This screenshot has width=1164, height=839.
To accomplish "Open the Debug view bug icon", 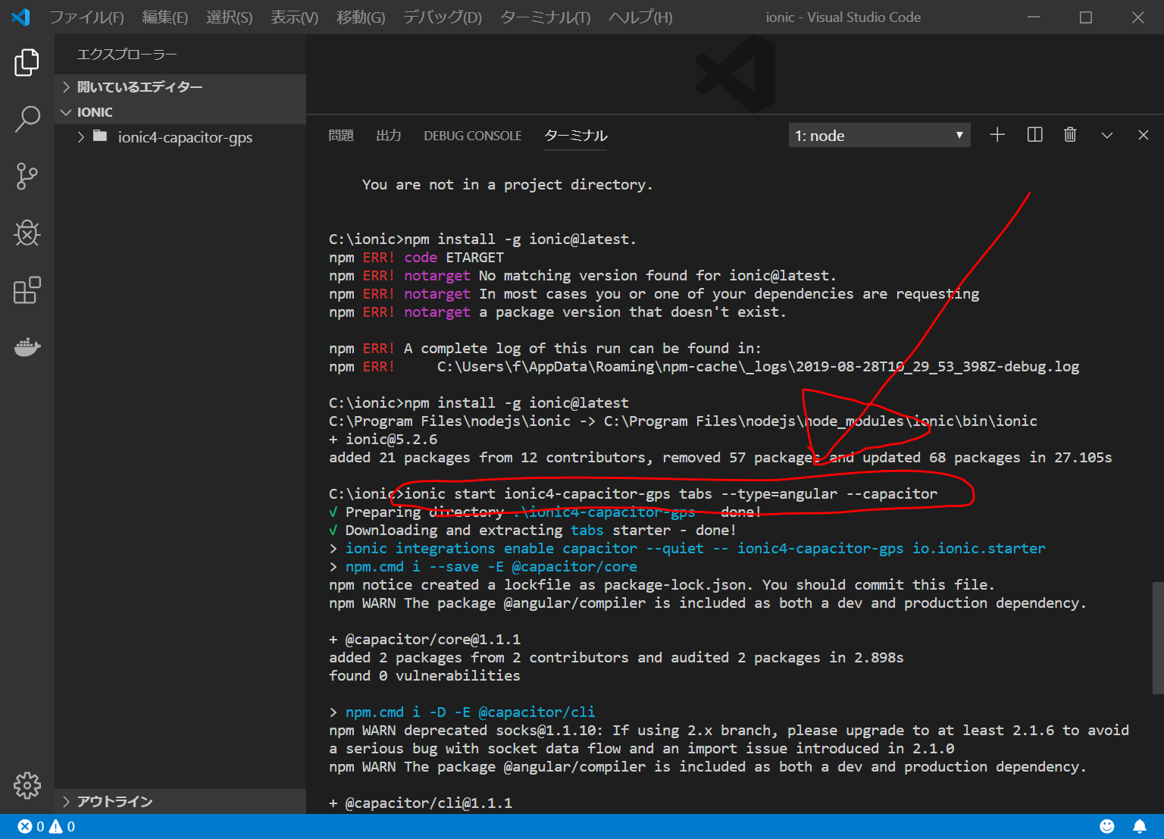I will 27,233.
